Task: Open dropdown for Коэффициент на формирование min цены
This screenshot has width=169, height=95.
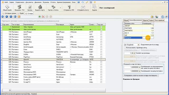Action: (139, 67)
